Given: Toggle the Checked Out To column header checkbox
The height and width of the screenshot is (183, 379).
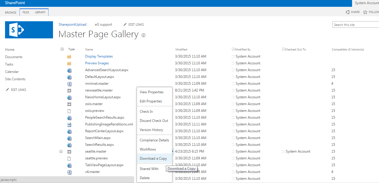Looking at the screenshot, I should 283,49.
